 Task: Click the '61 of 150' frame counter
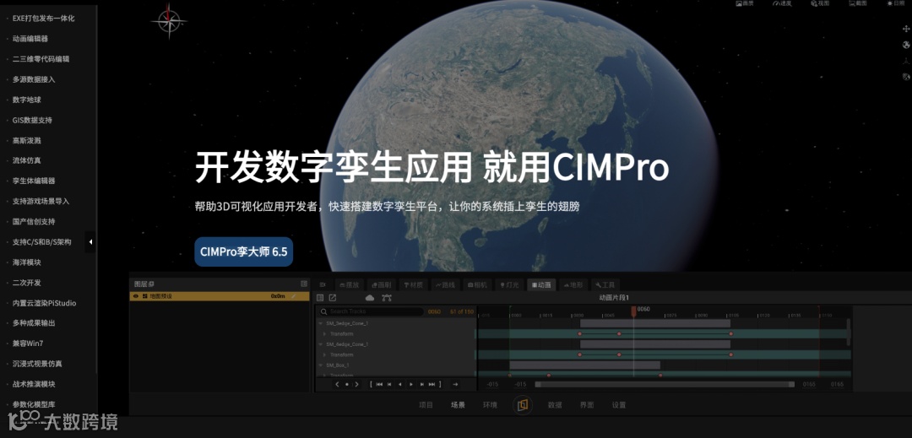click(462, 312)
